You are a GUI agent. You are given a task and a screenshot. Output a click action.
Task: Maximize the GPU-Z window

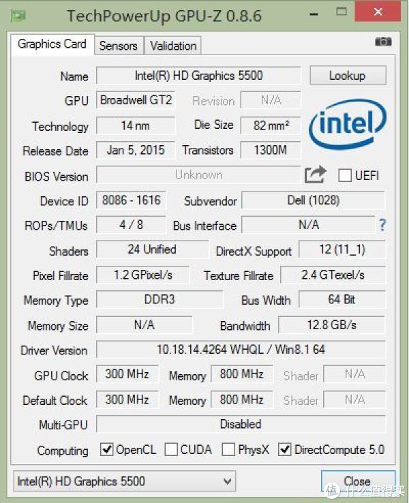[x=342, y=12]
